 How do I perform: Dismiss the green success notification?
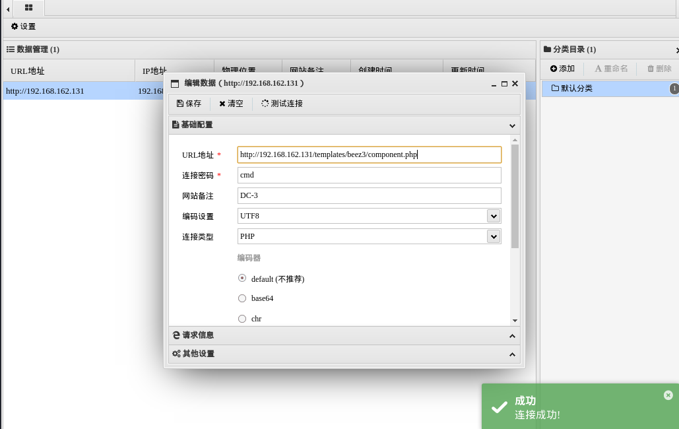tap(668, 395)
